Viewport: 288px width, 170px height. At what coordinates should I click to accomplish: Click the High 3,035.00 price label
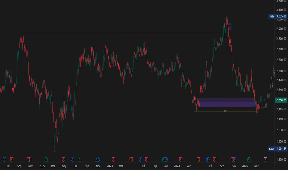[277, 16]
